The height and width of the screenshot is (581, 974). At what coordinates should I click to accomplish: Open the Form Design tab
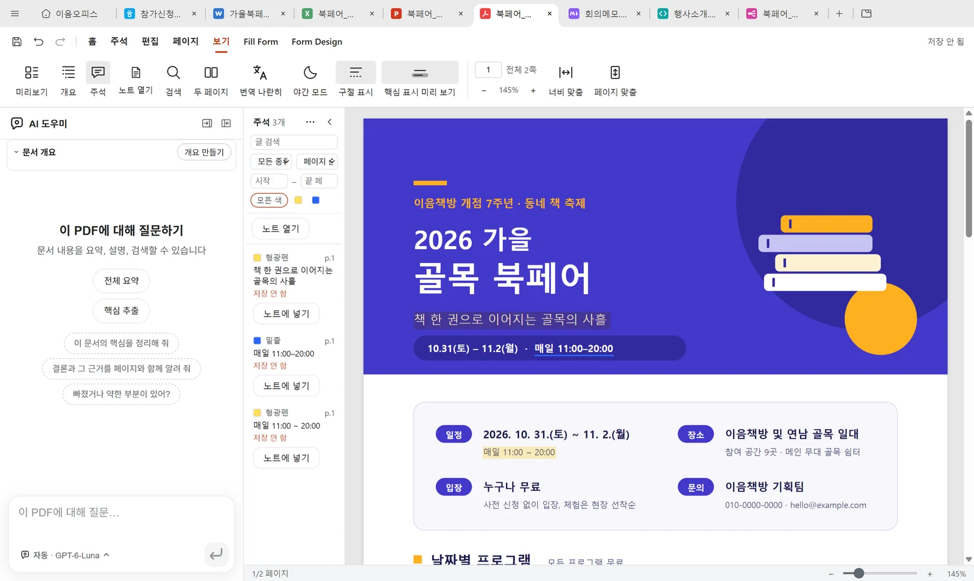pyautogui.click(x=317, y=41)
